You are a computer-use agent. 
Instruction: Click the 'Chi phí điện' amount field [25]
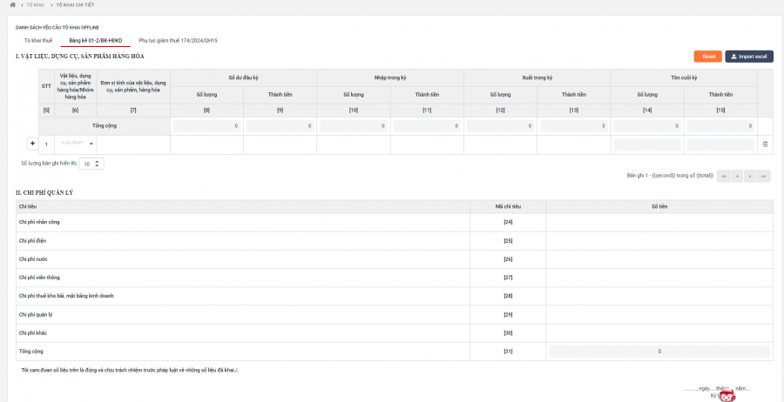659,241
